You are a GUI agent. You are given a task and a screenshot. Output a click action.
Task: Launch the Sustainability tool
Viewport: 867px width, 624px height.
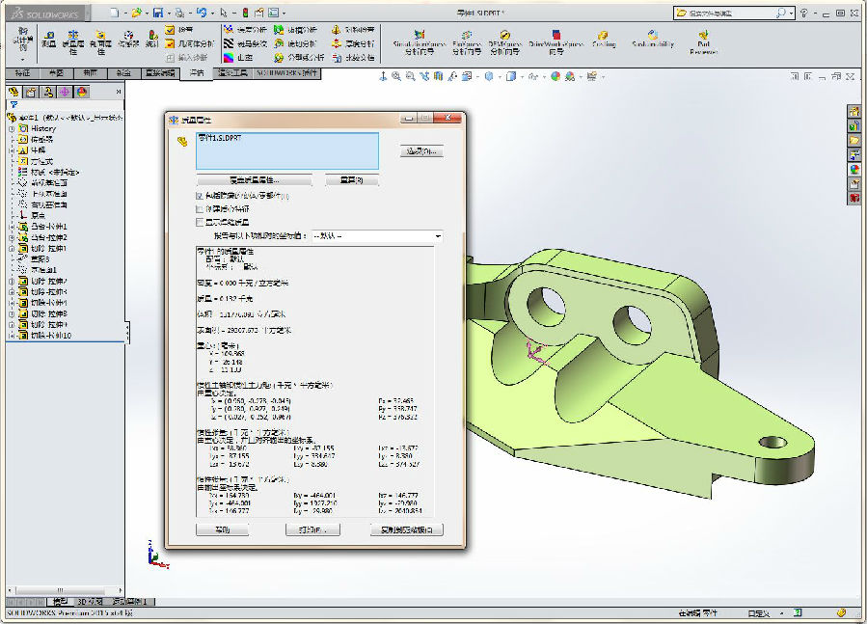coord(653,38)
